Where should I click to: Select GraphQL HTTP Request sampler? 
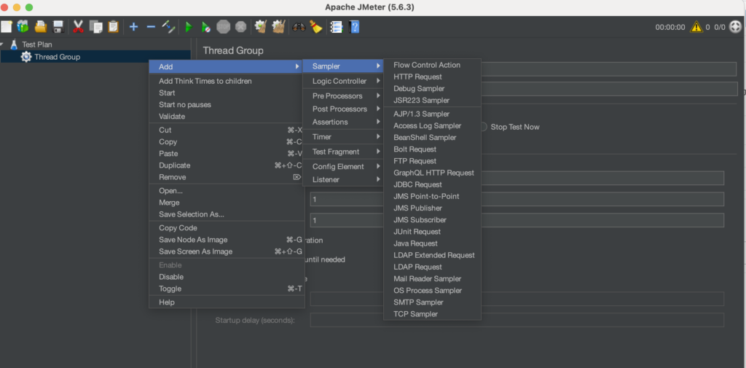pyautogui.click(x=433, y=173)
